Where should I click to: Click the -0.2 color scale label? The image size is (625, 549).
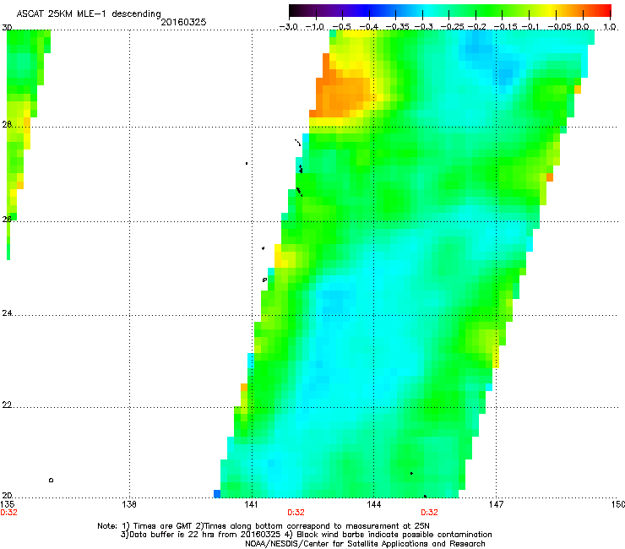[477, 27]
